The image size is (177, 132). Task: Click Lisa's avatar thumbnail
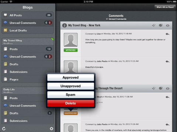70,40
